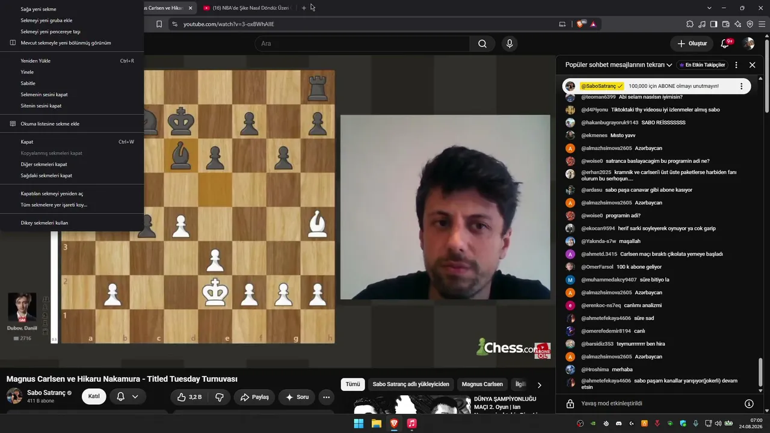Focus the YouTube 'Ara' search field
This screenshot has width=770, height=433.
(x=362, y=43)
